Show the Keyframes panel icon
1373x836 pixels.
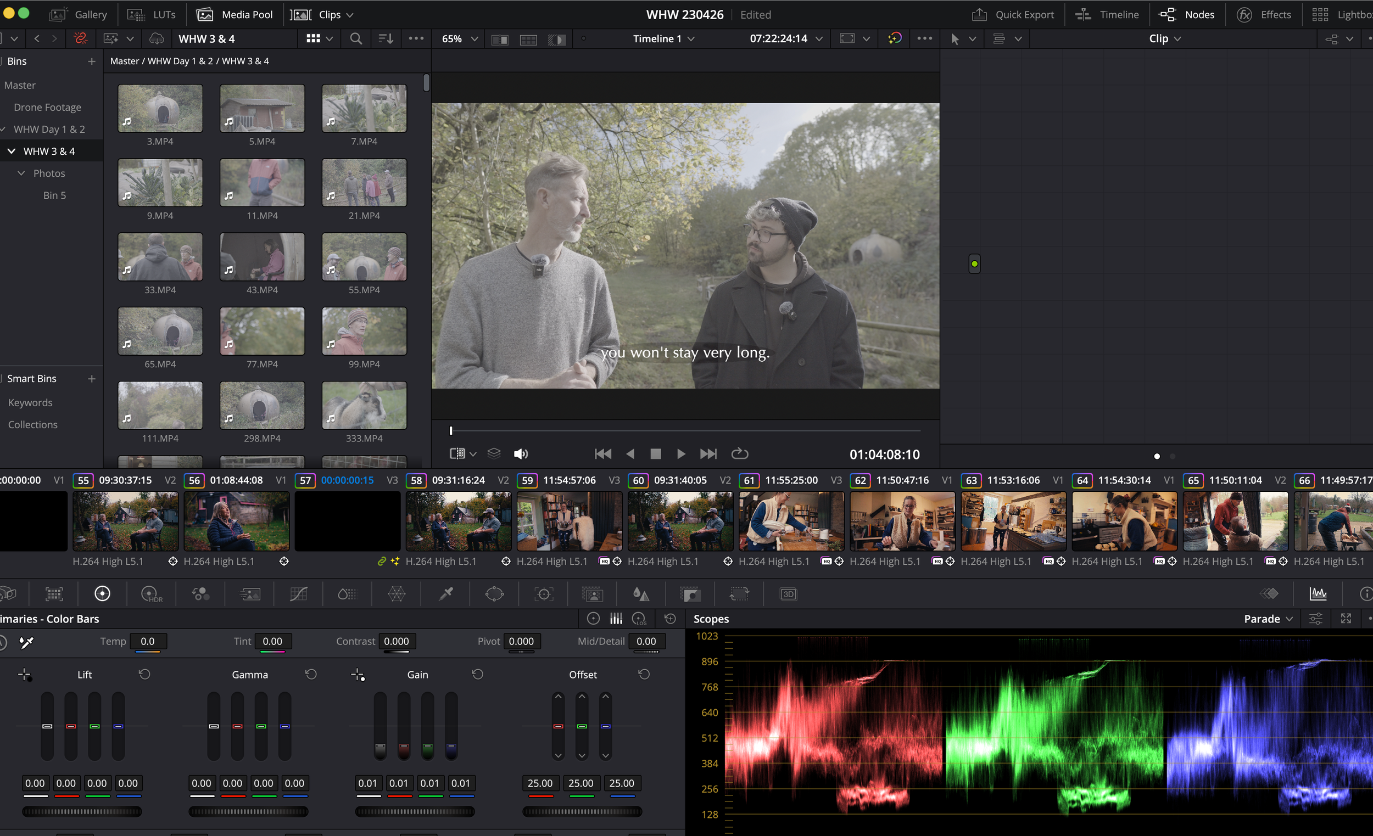coord(1270,594)
